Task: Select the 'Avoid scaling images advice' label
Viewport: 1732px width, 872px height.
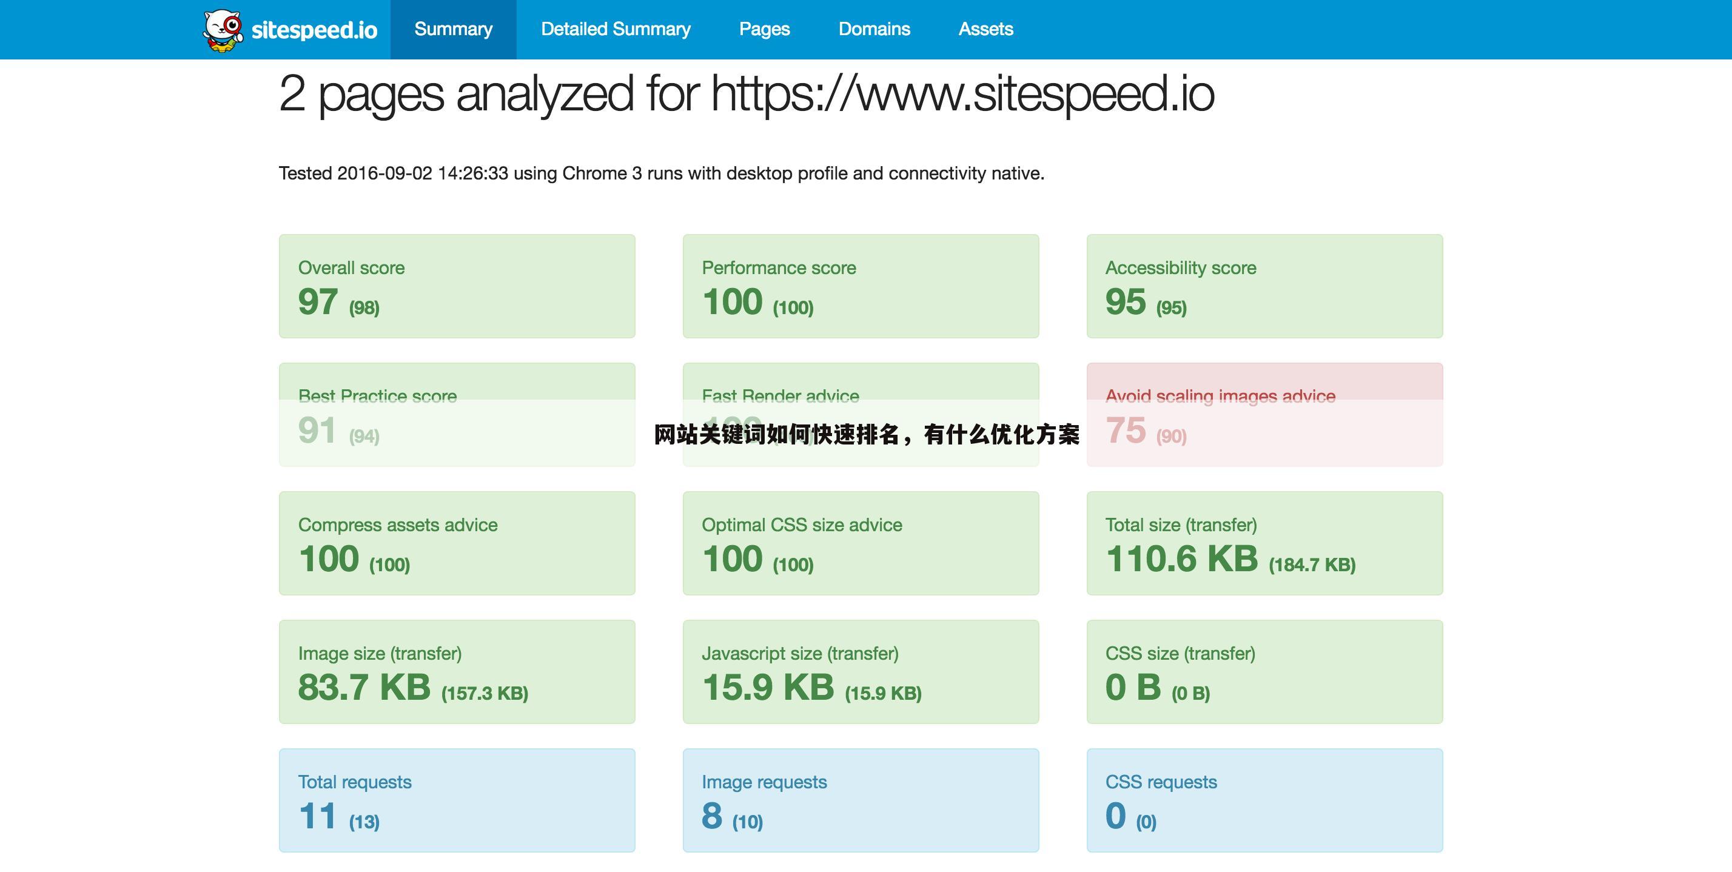Action: pyautogui.click(x=1220, y=396)
